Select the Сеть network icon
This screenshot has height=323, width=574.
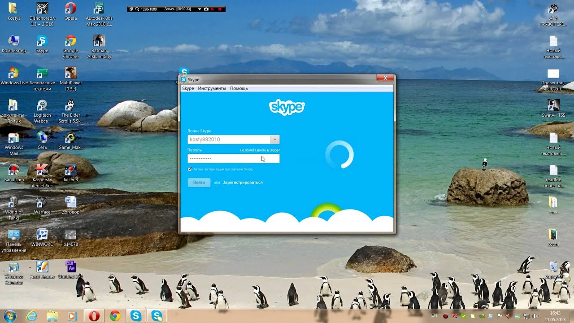click(42, 141)
